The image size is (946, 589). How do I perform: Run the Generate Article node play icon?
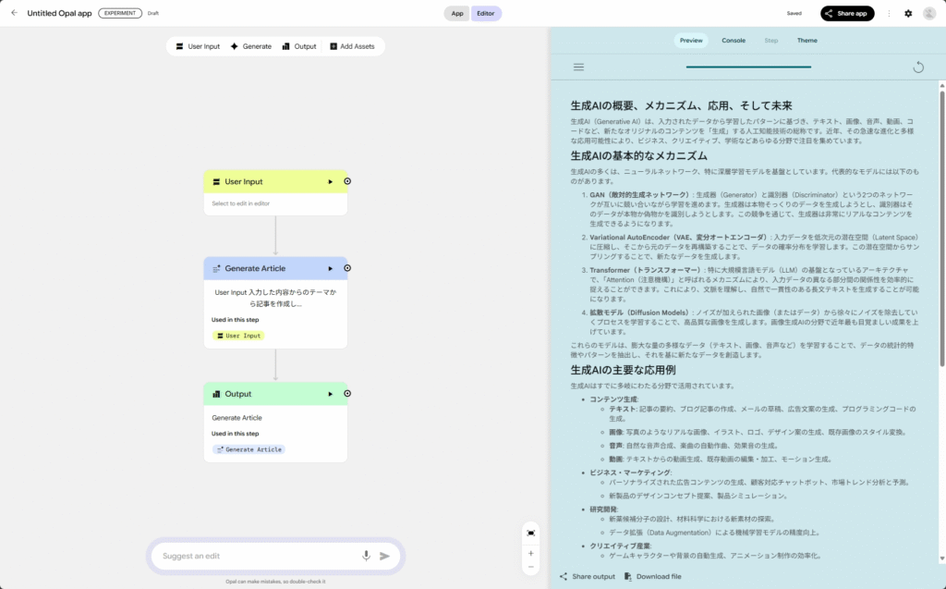(330, 268)
